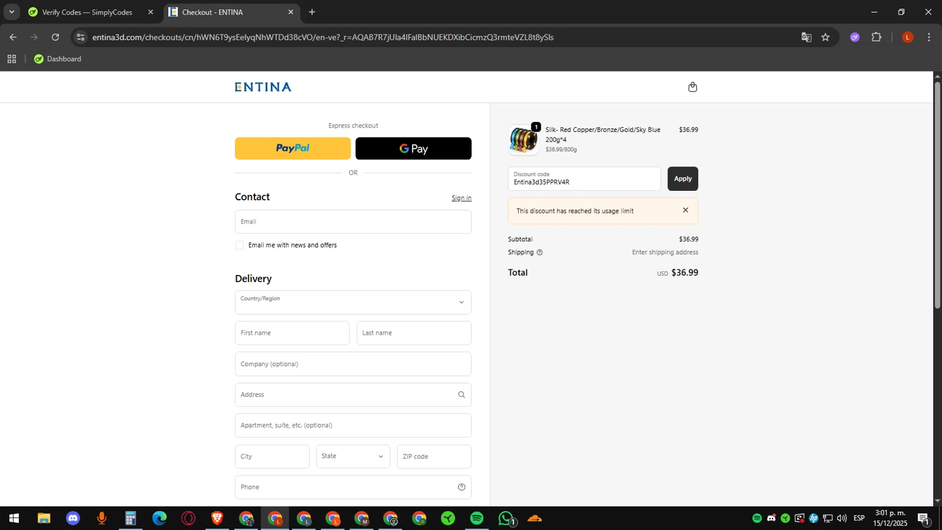Click the ENTINA store logo

(263, 87)
